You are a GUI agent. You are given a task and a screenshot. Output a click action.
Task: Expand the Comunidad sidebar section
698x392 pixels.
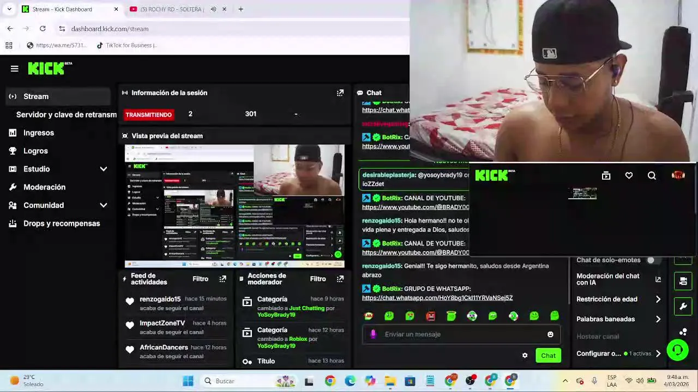coord(103,205)
